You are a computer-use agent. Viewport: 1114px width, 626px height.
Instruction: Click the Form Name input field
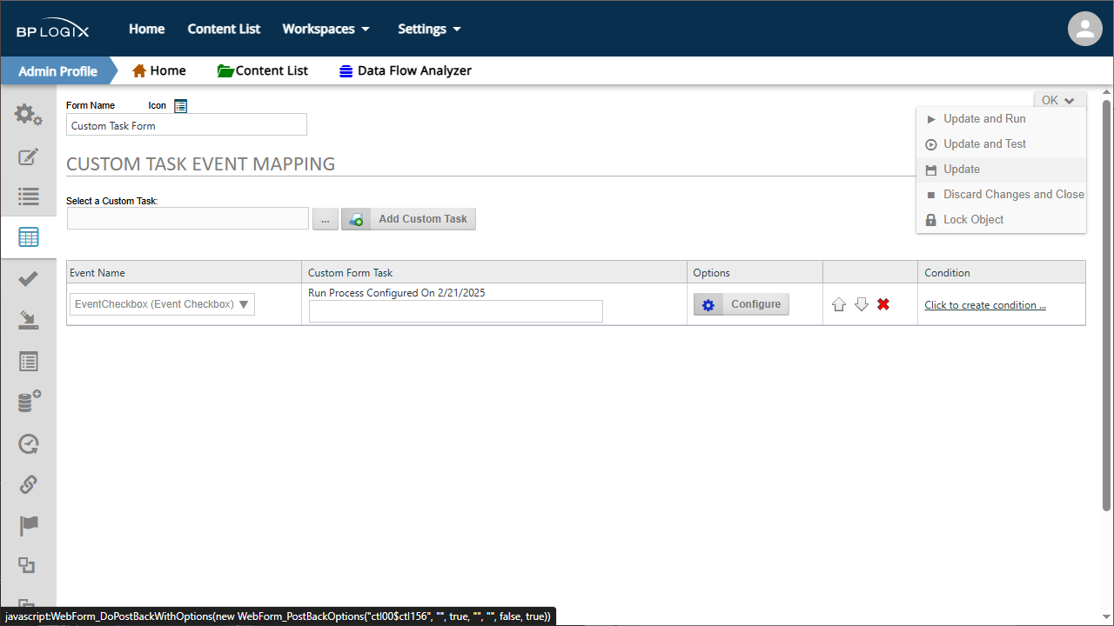pos(186,125)
